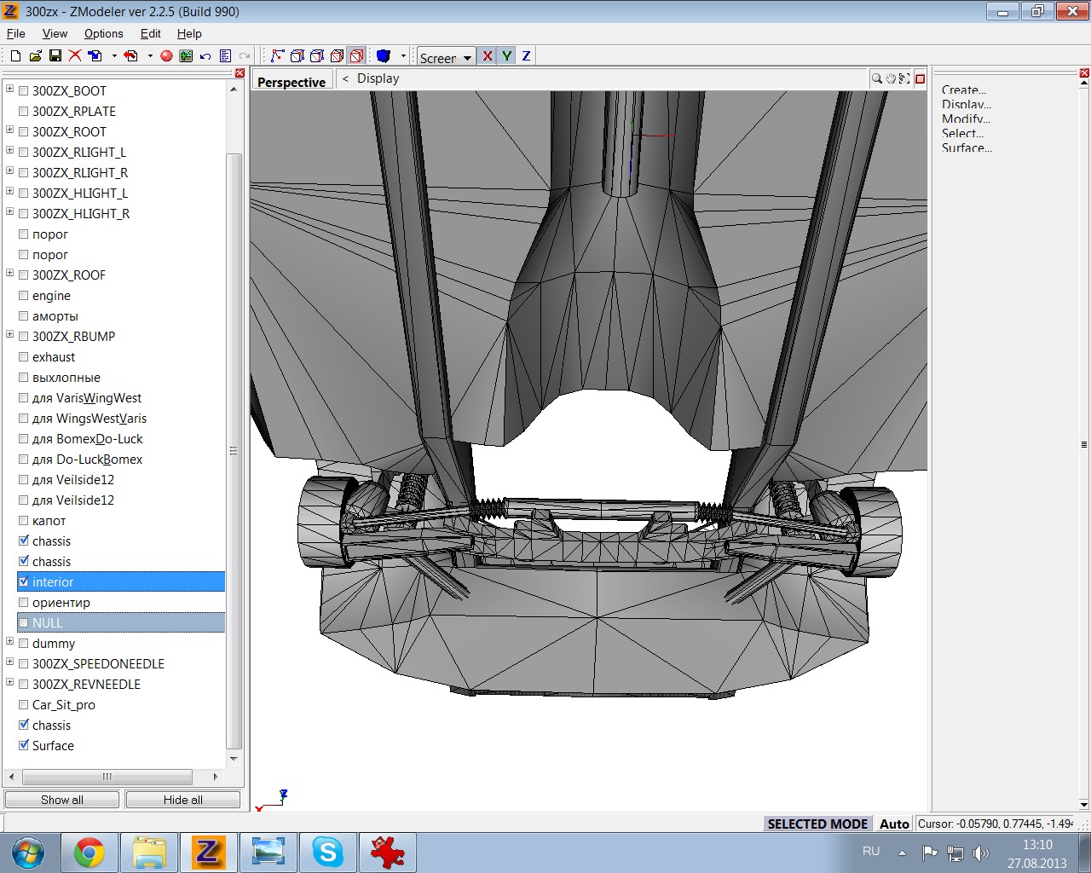The image size is (1091, 873).
Task: Open the View menu
Action: point(55,33)
